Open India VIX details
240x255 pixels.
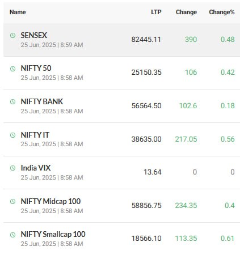click(x=36, y=168)
